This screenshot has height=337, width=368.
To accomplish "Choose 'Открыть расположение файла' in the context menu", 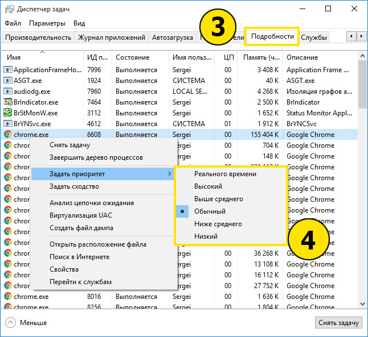I will click(x=98, y=244).
